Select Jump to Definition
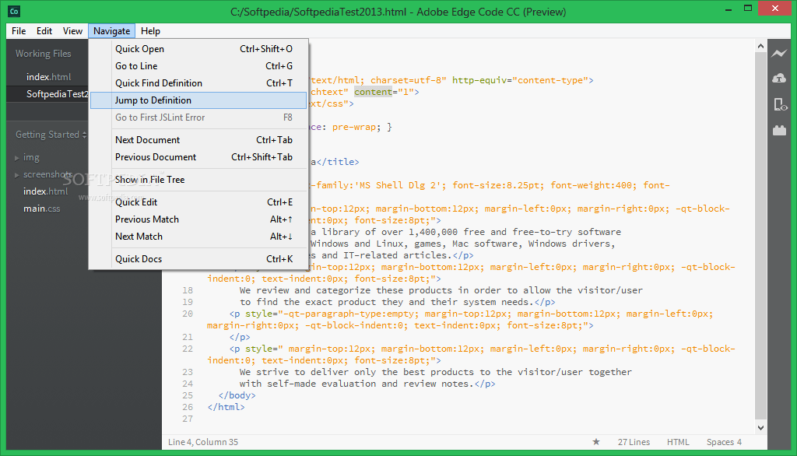This screenshot has width=797, height=456. (x=198, y=100)
